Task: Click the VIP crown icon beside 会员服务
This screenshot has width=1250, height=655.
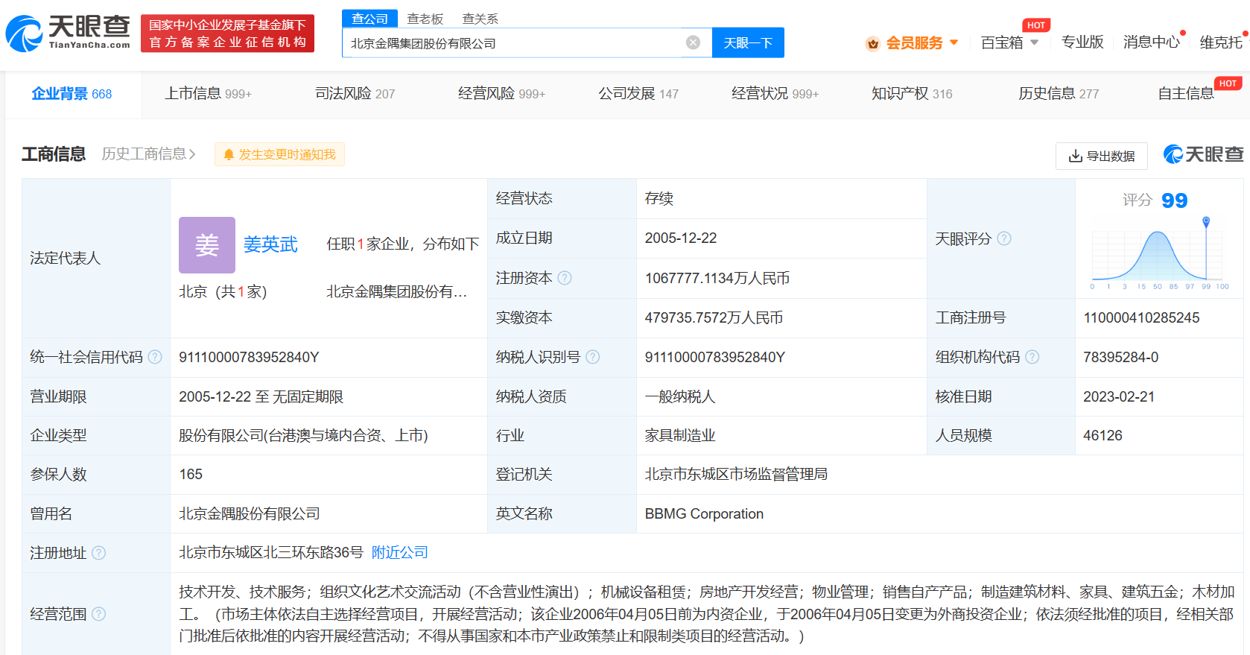Action: 872,43
